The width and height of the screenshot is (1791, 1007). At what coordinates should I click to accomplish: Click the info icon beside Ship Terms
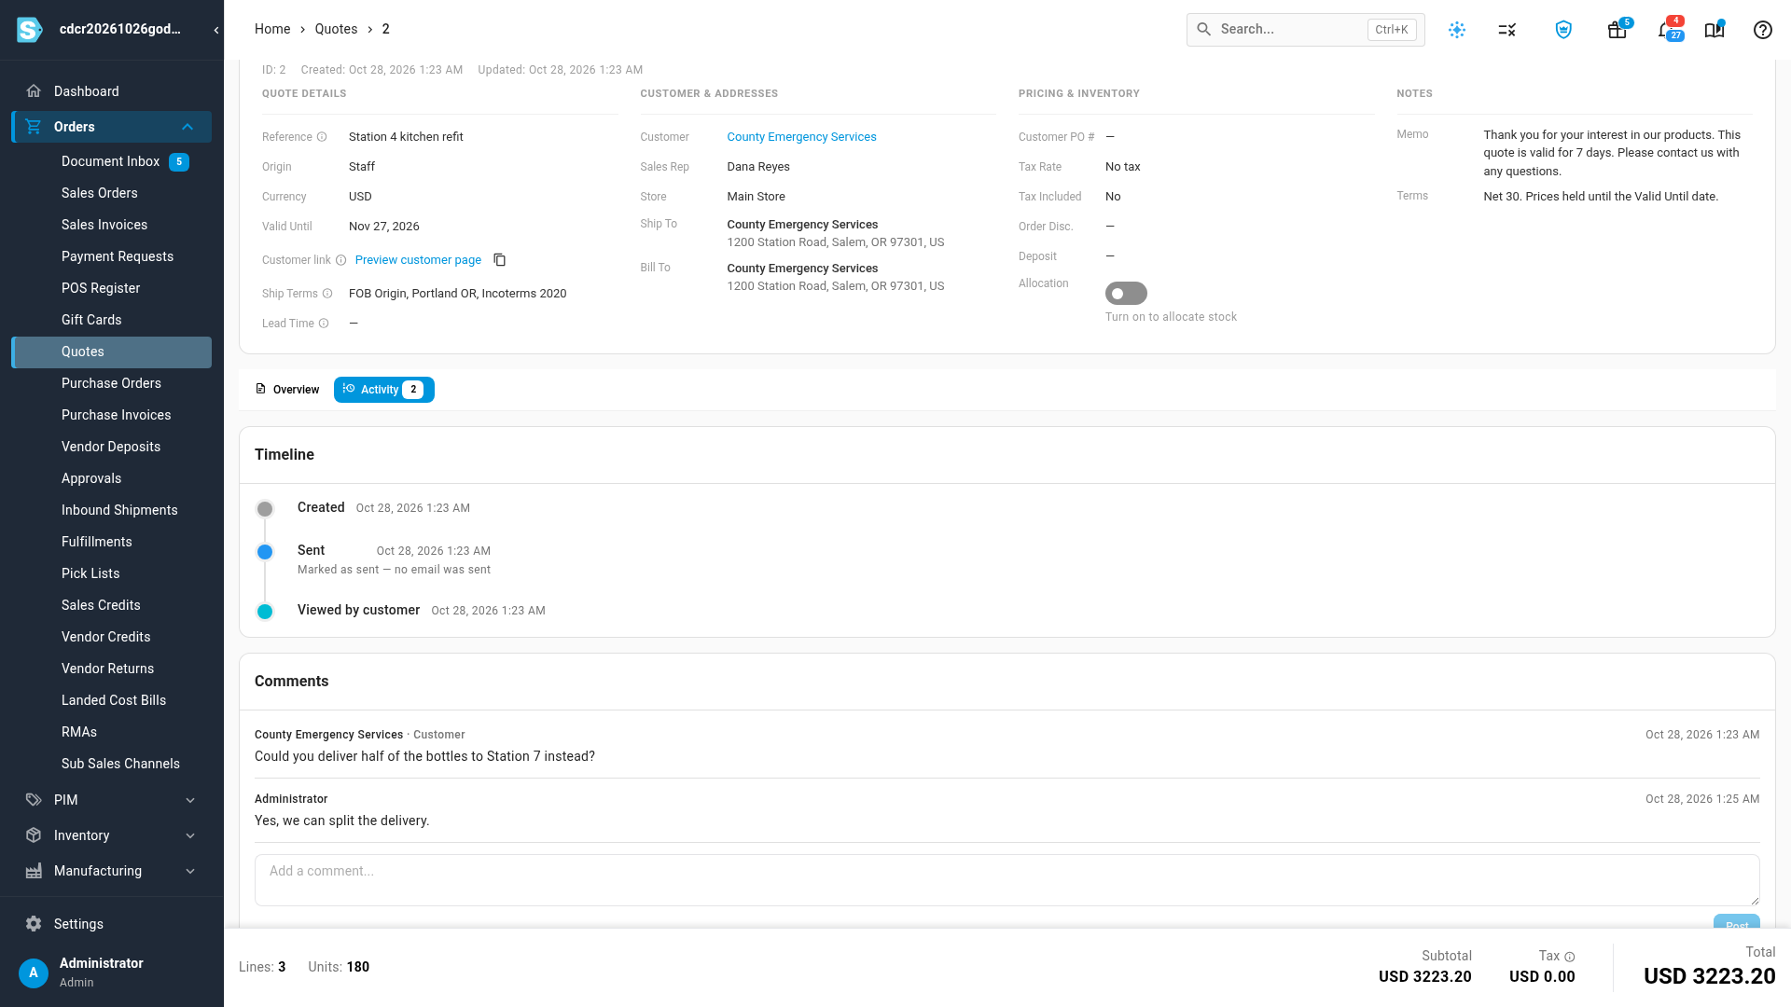(327, 294)
